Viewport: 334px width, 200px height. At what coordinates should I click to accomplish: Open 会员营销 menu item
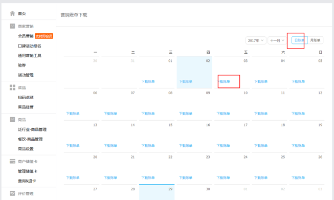coord(26,36)
